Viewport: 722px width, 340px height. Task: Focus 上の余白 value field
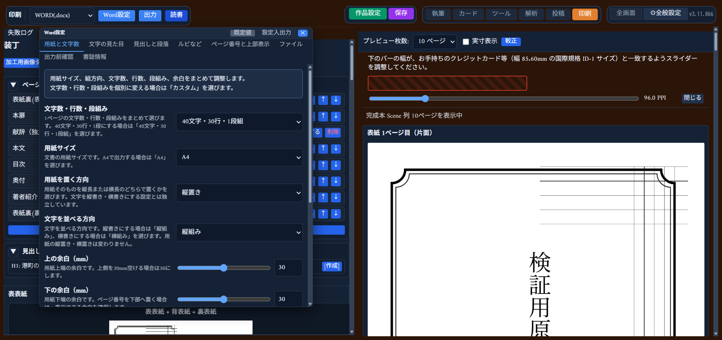[x=288, y=268]
